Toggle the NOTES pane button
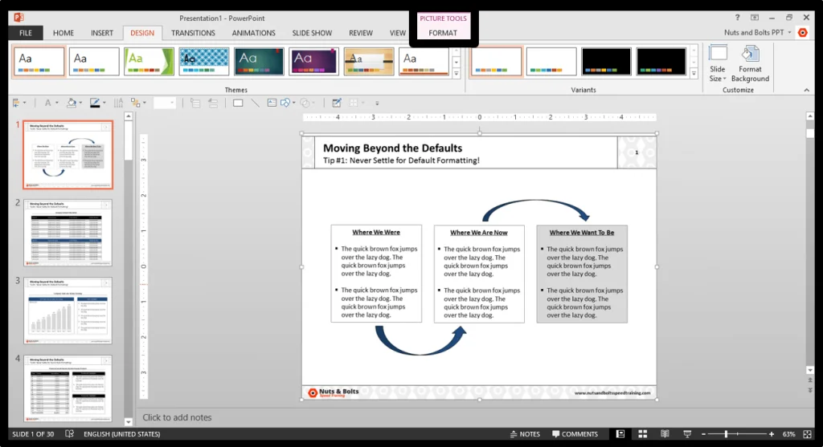The height and width of the screenshot is (447, 823). pyautogui.click(x=525, y=434)
